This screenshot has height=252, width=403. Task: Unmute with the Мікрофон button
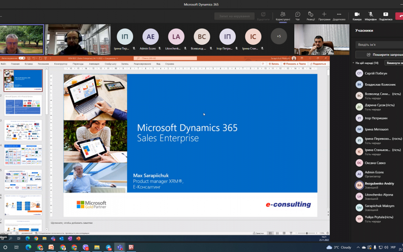click(x=371, y=16)
